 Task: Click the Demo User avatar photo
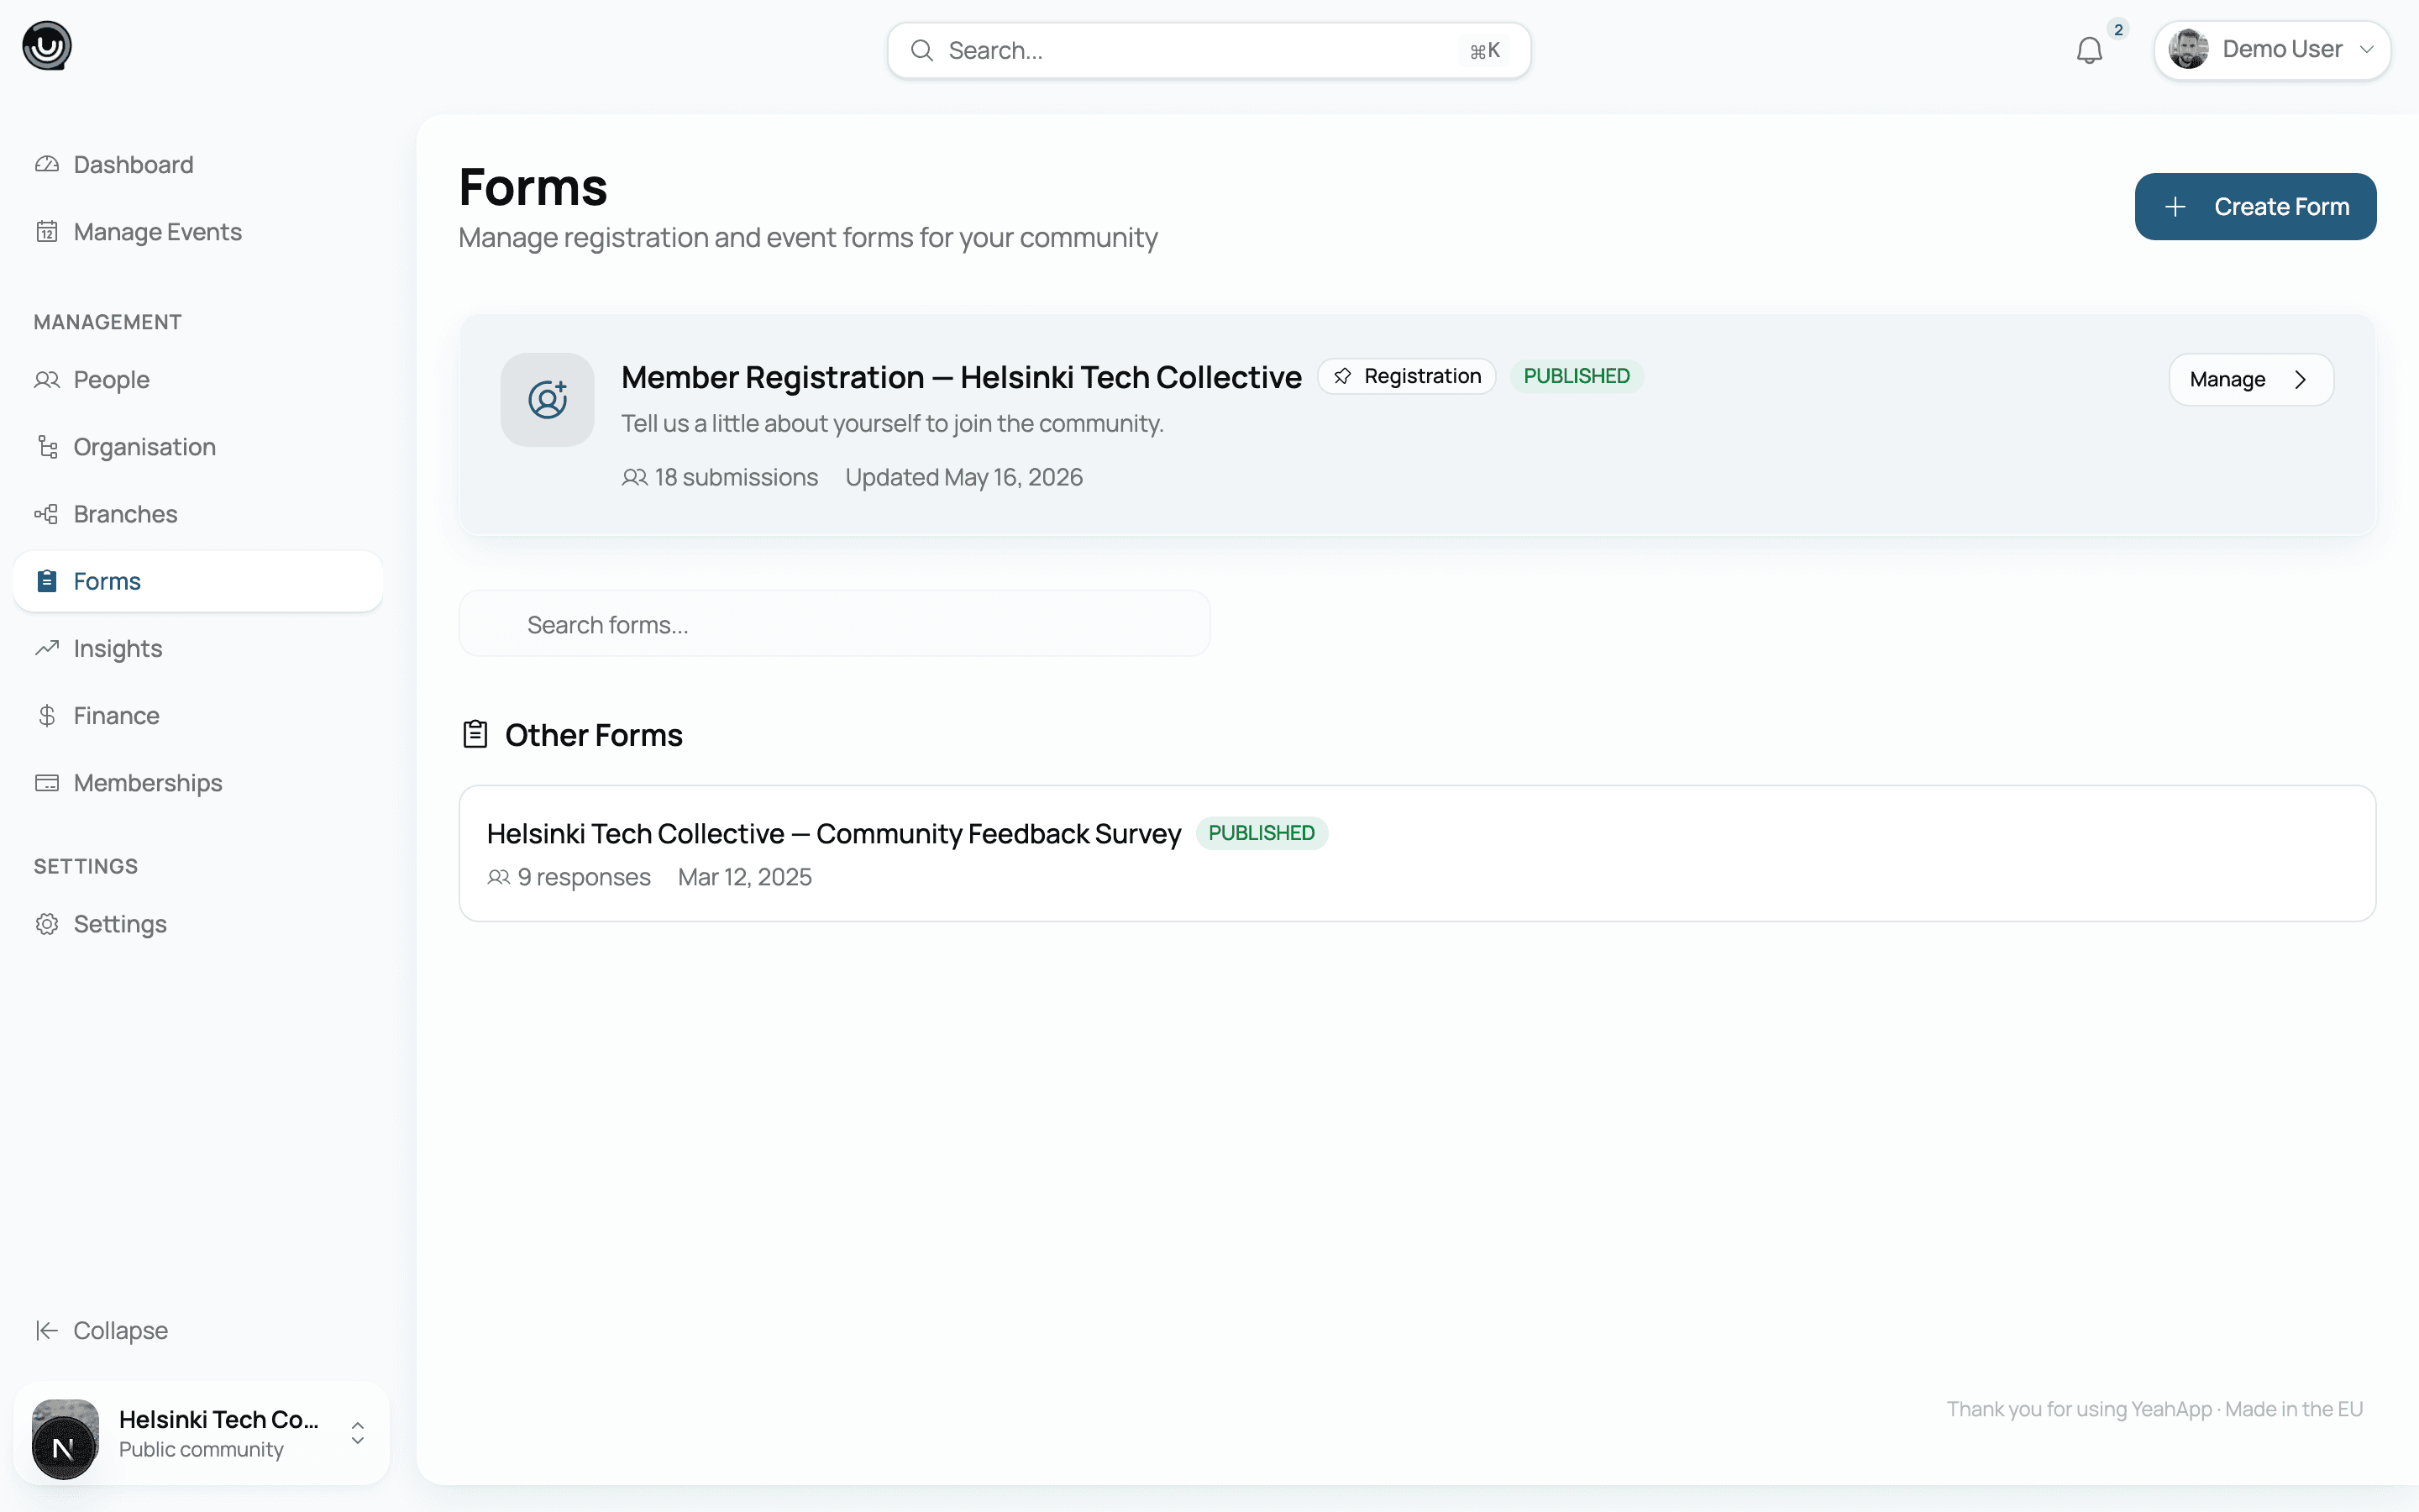pos(2188,49)
